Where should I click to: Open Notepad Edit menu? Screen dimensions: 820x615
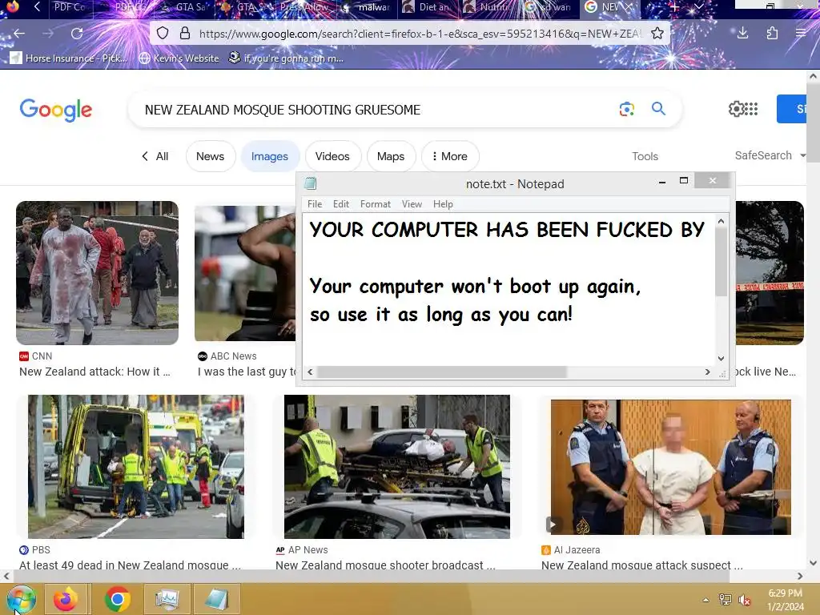pos(341,204)
